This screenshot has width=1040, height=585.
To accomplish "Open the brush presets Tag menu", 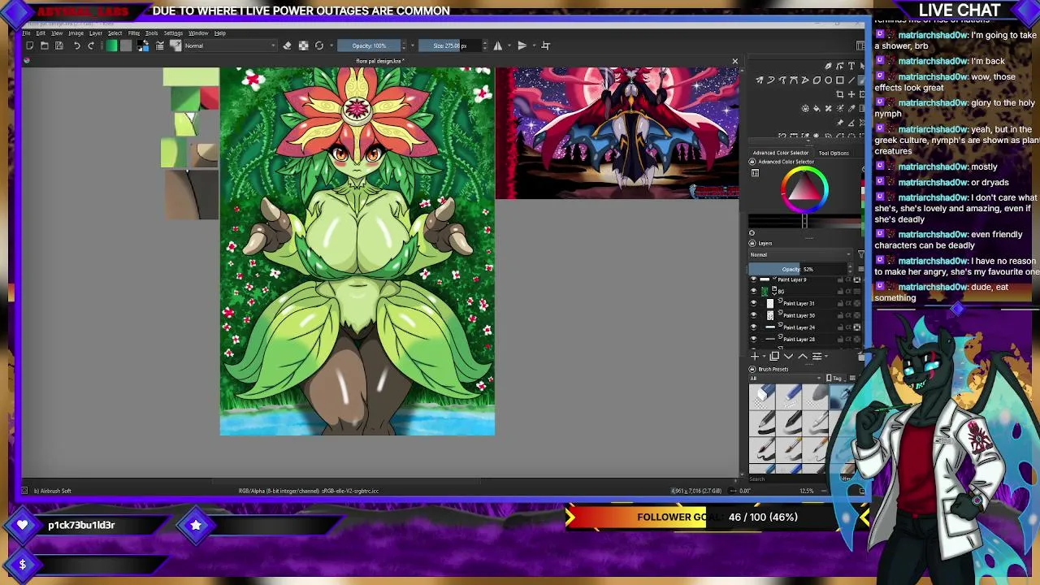I will pyautogui.click(x=834, y=379).
